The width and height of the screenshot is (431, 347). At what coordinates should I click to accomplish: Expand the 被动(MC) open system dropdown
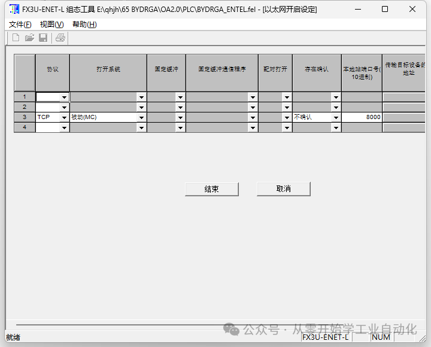click(141, 118)
